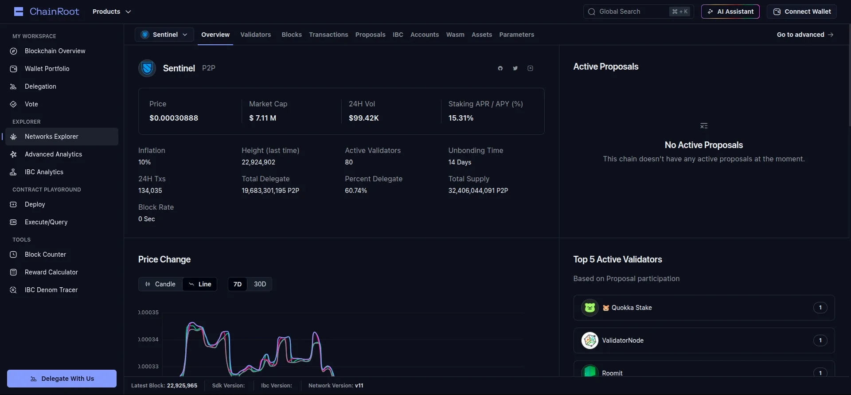Click the Network Version v11 status text
Image resolution: width=851 pixels, height=395 pixels.
coord(336,386)
